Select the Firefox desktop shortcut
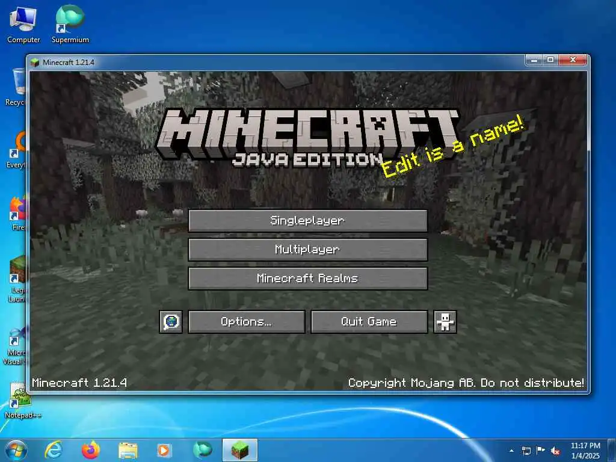The width and height of the screenshot is (616, 462). coord(17,214)
